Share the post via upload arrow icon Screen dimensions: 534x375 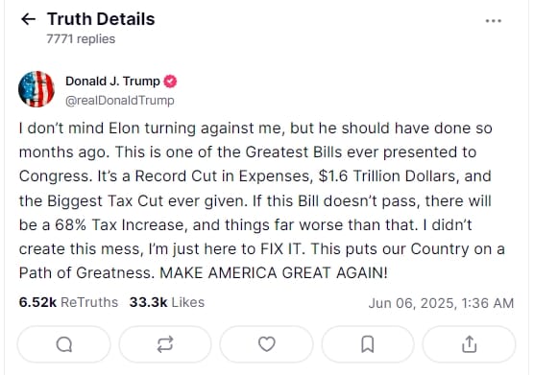tap(469, 344)
